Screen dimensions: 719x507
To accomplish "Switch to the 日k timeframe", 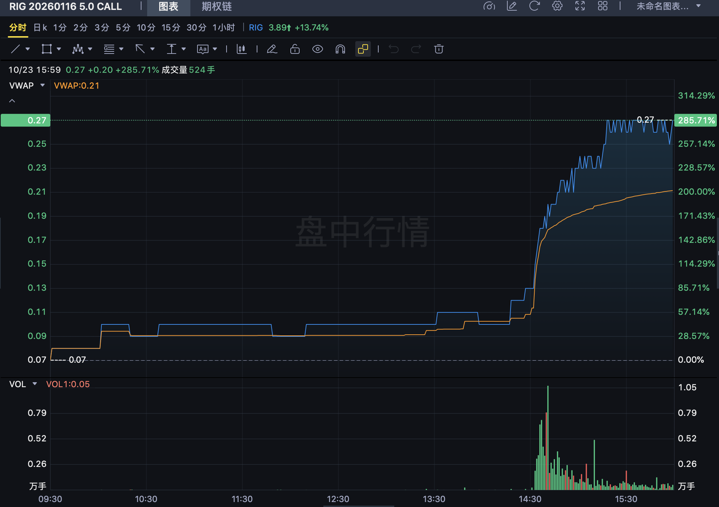I will click(40, 28).
